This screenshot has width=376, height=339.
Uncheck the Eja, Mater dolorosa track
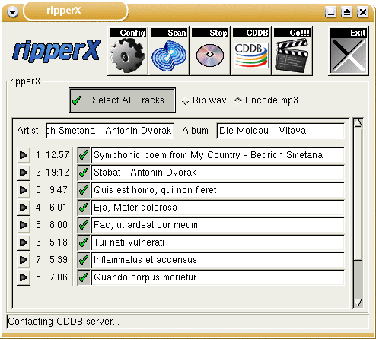tap(84, 208)
